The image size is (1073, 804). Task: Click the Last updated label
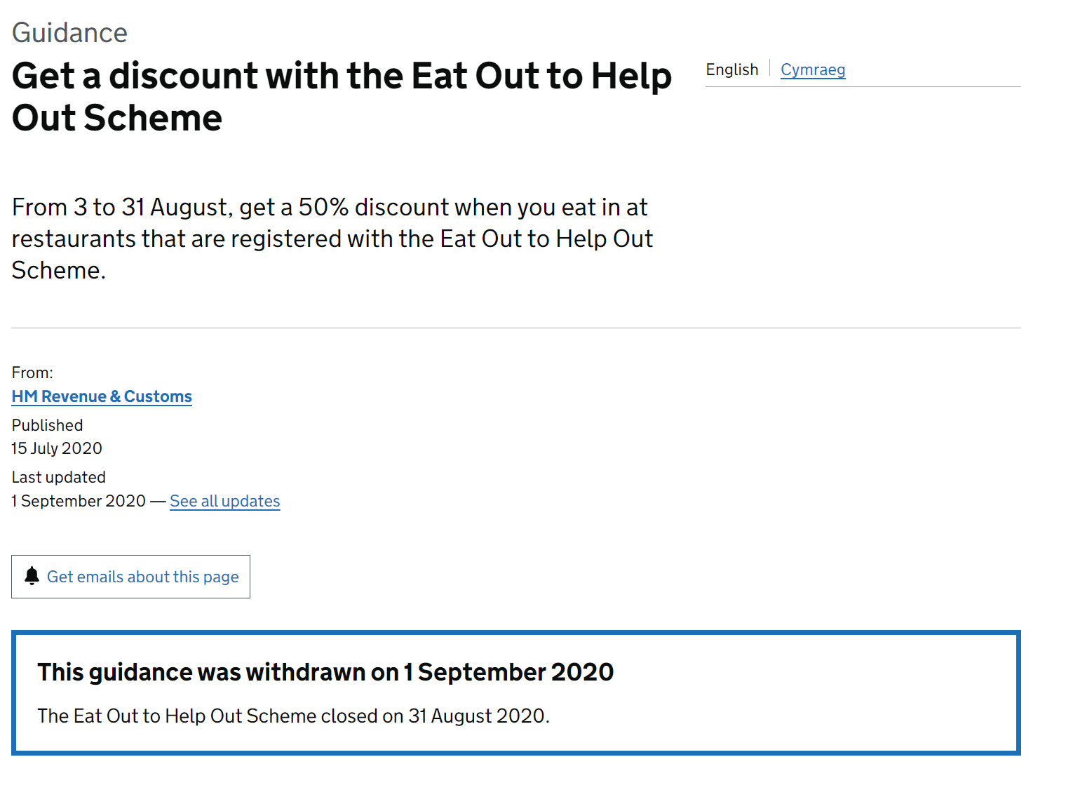pos(58,477)
